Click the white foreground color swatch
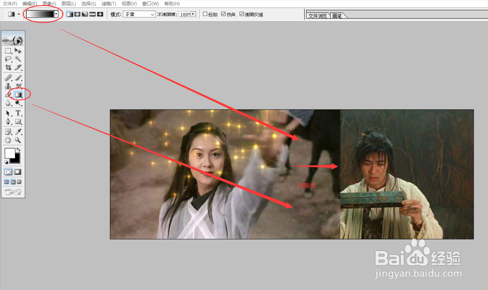The width and height of the screenshot is (488, 290). 9,153
